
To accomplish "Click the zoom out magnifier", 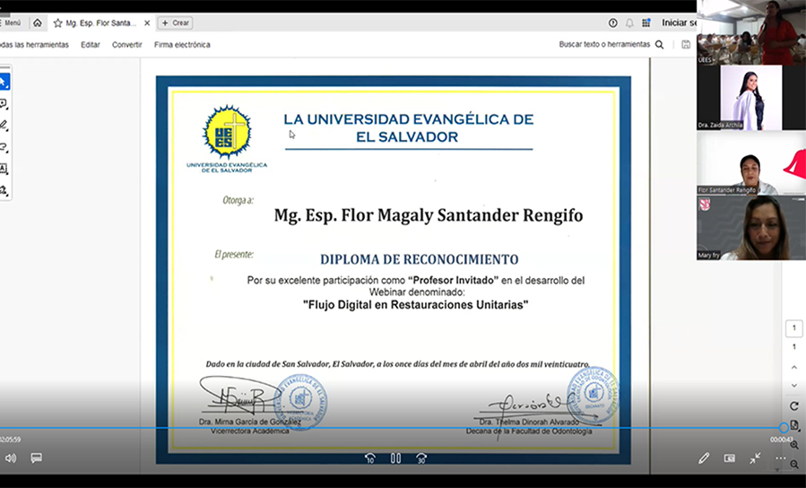I will pyautogui.click(x=794, y=465).
